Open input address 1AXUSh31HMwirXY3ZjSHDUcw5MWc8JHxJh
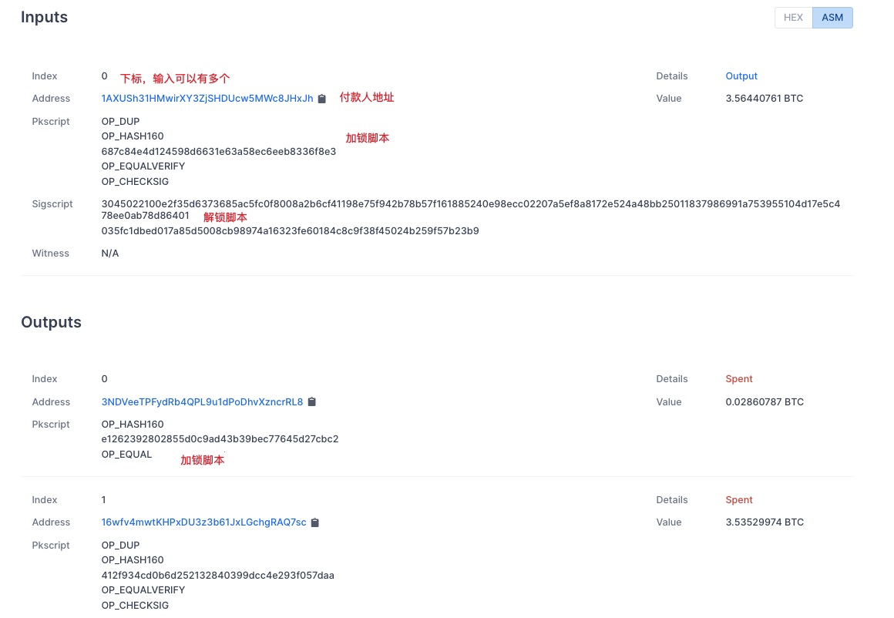 pyautogui.click(x=207, y=99)
